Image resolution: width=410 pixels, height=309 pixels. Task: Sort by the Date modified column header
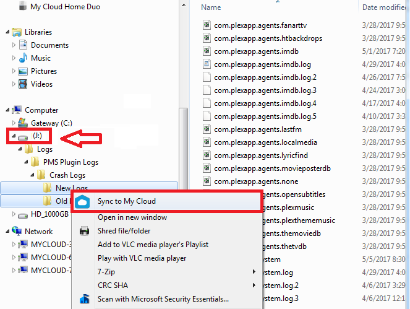click(x=383, y=7)
